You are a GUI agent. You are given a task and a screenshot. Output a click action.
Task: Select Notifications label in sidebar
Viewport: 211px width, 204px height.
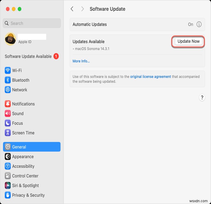[23, 104]
